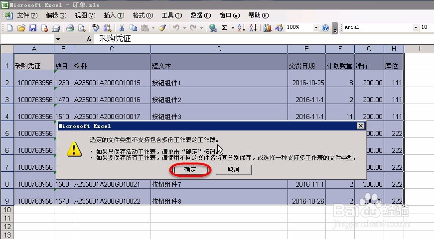Click the Copy icon
The image size is (434, 239).
(133, 28)
